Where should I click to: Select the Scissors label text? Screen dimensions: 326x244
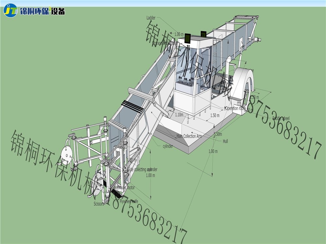[x=99, y=204]
